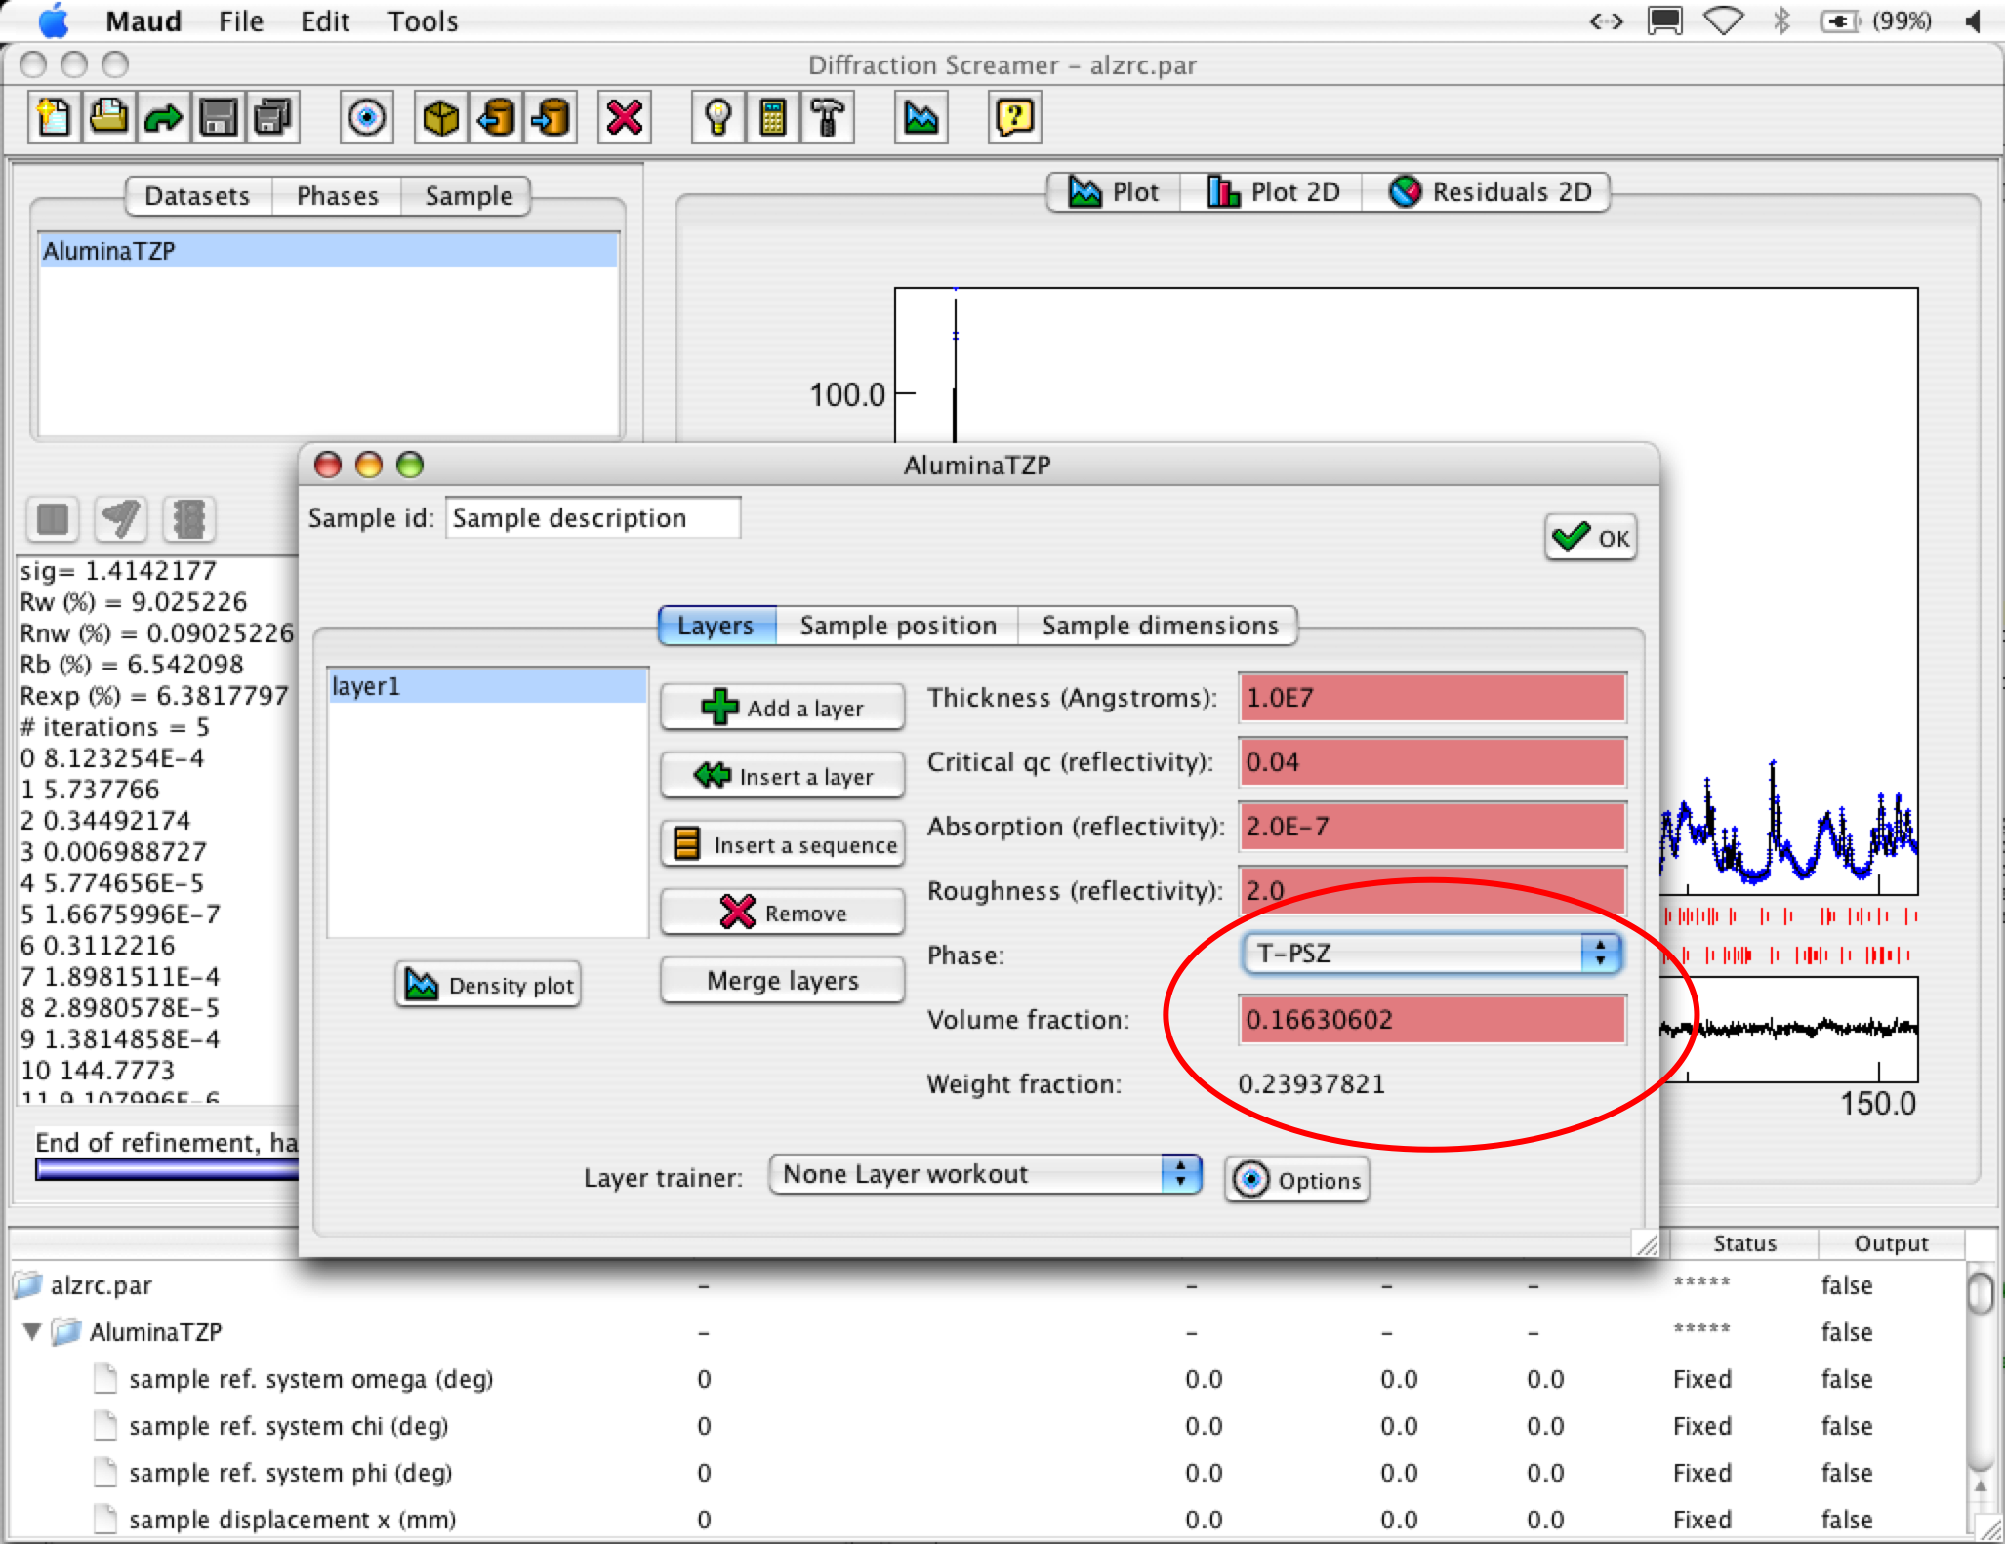Image resolution: width=2005 pixels, height=1544 pixels.
Task: Click the calculator compute spectra icon
Action: (773, 118)
